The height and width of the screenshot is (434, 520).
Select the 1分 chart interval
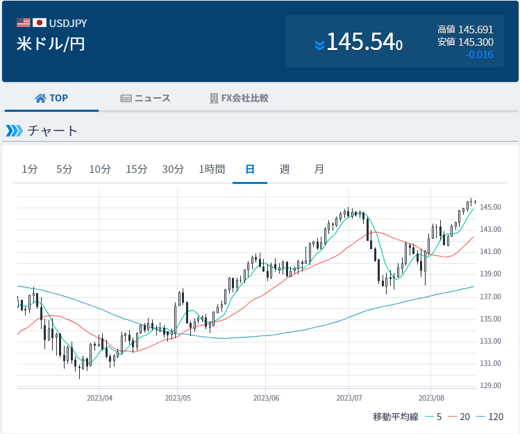30,169
